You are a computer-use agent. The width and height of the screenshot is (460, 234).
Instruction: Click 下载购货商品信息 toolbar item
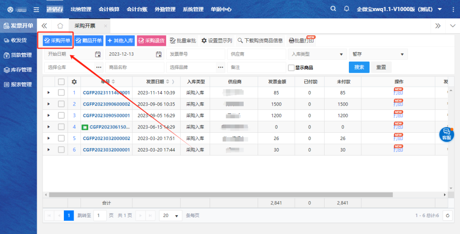(x=260, y=41)
